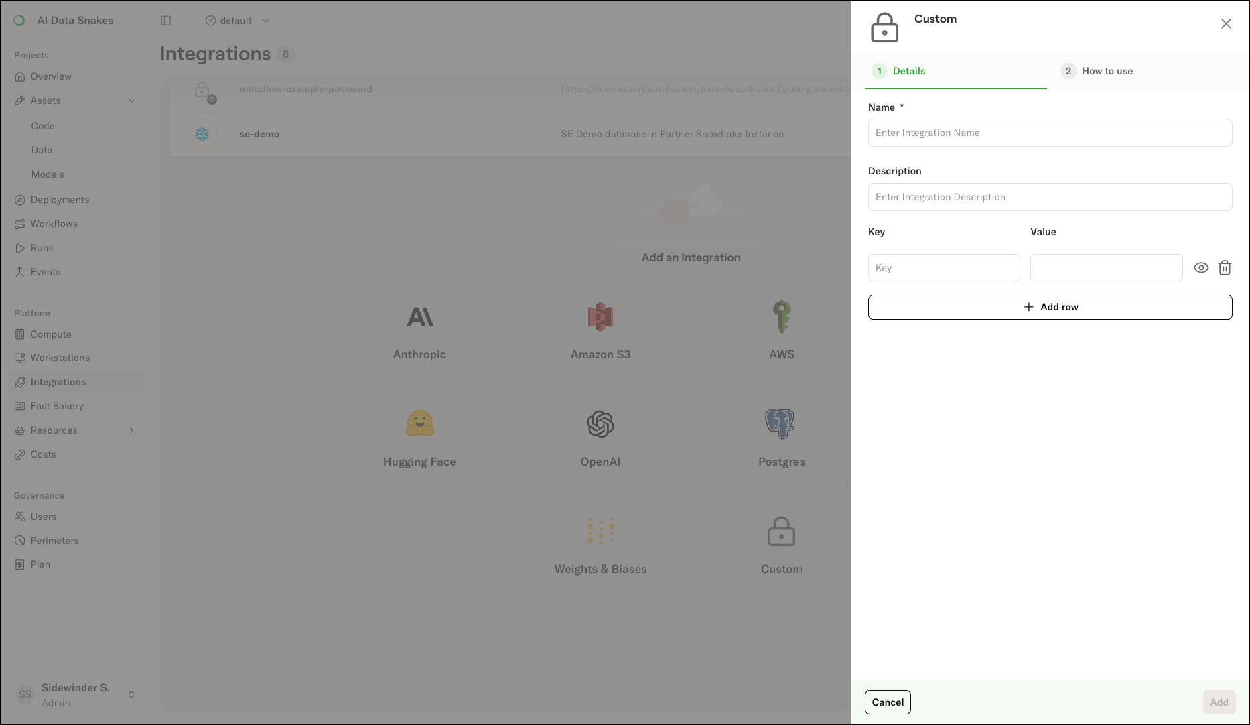1250x725 pixels.
Task: Open the Plan page
Action: 40,564
